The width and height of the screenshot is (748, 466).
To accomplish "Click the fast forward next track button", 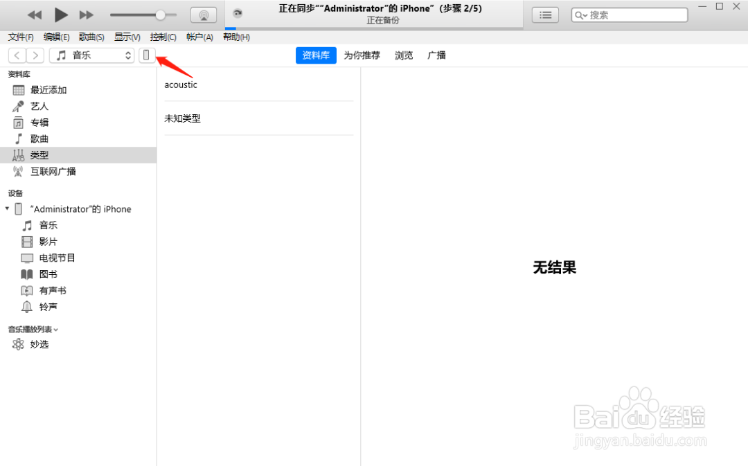I will (87, 15).
